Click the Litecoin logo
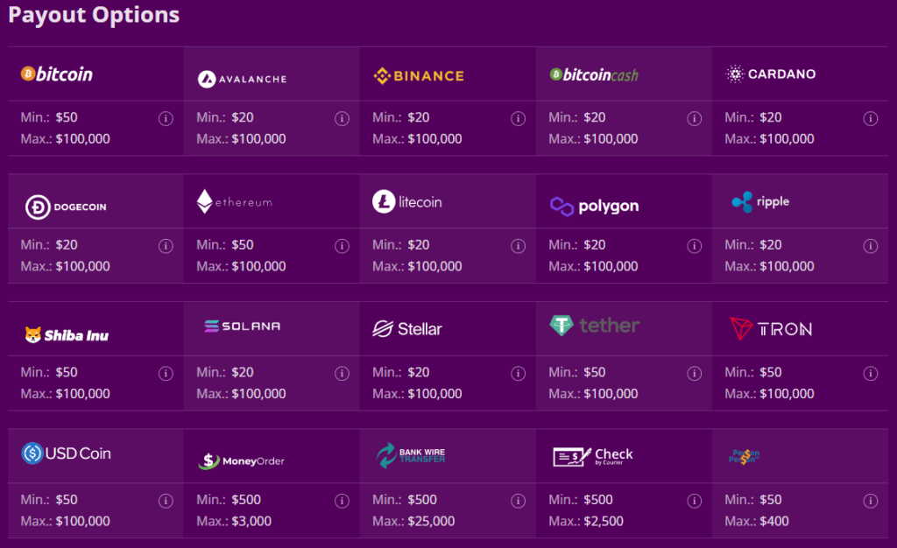 406,201
